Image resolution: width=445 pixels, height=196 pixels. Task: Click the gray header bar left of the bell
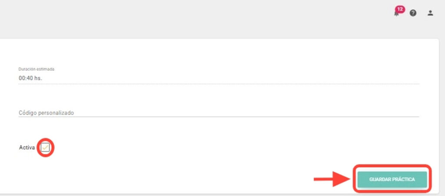pyautogui.click(x=196, y=17)
